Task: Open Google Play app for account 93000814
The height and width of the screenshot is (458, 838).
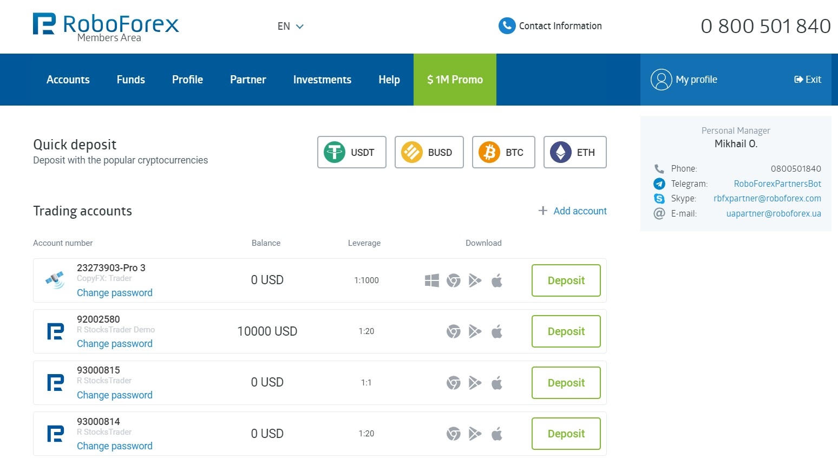Action: click(x=475, y=434)
